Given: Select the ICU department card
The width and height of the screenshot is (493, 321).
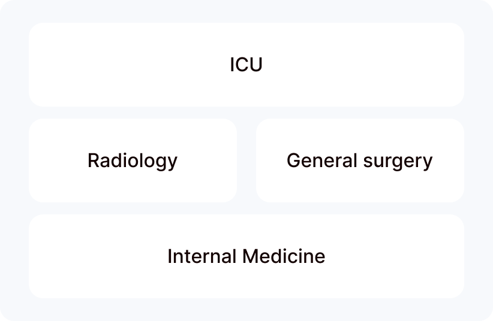Looking at the screenshot, I should [246, 65].
